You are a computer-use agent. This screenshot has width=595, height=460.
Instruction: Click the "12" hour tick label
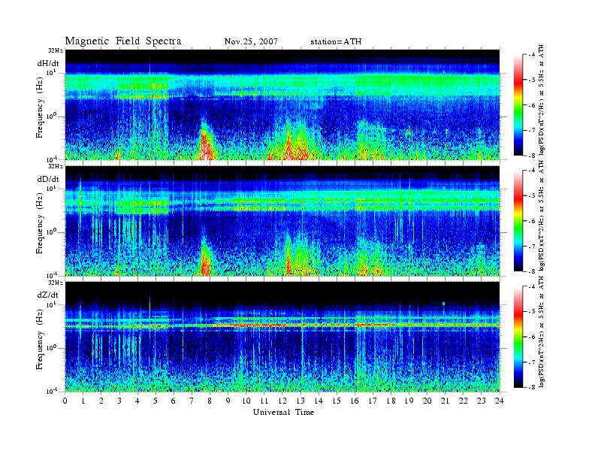point(282,401)
